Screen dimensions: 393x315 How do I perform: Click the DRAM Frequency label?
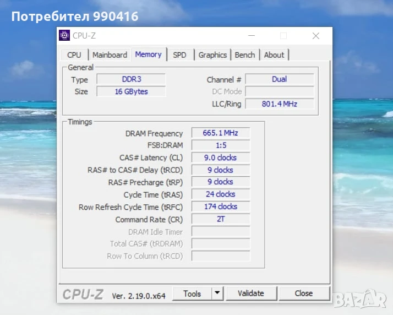tap(154, 133)
